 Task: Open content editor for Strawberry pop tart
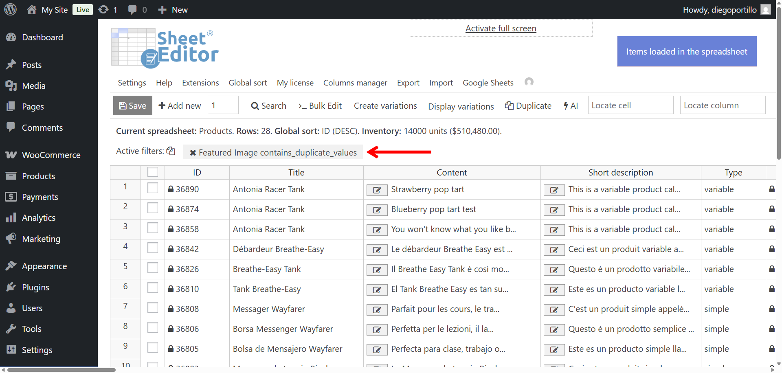click(x=377, y=190)
